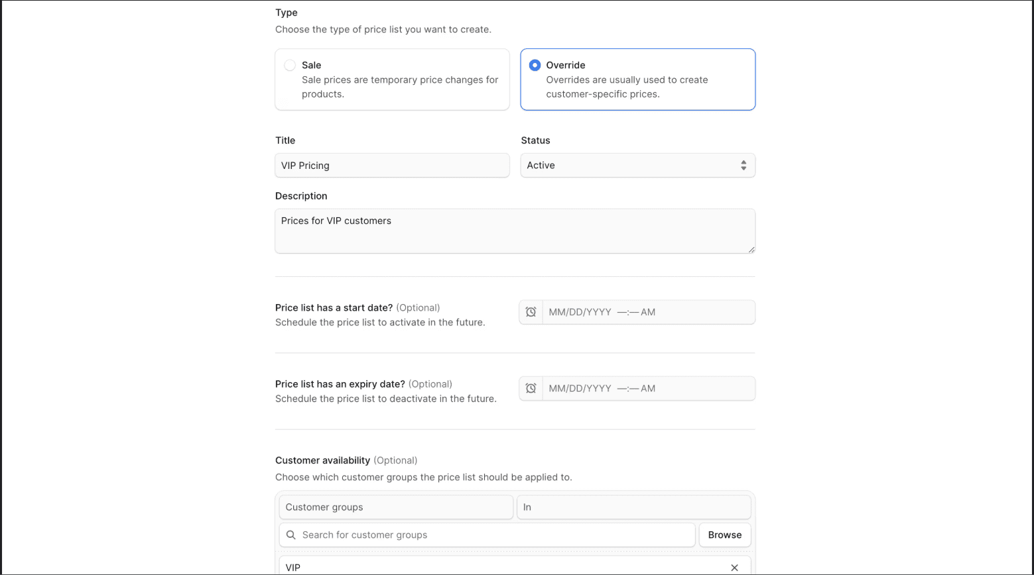
Task: Open the Customer groups condition field
Action: click(x=396, y=507)
